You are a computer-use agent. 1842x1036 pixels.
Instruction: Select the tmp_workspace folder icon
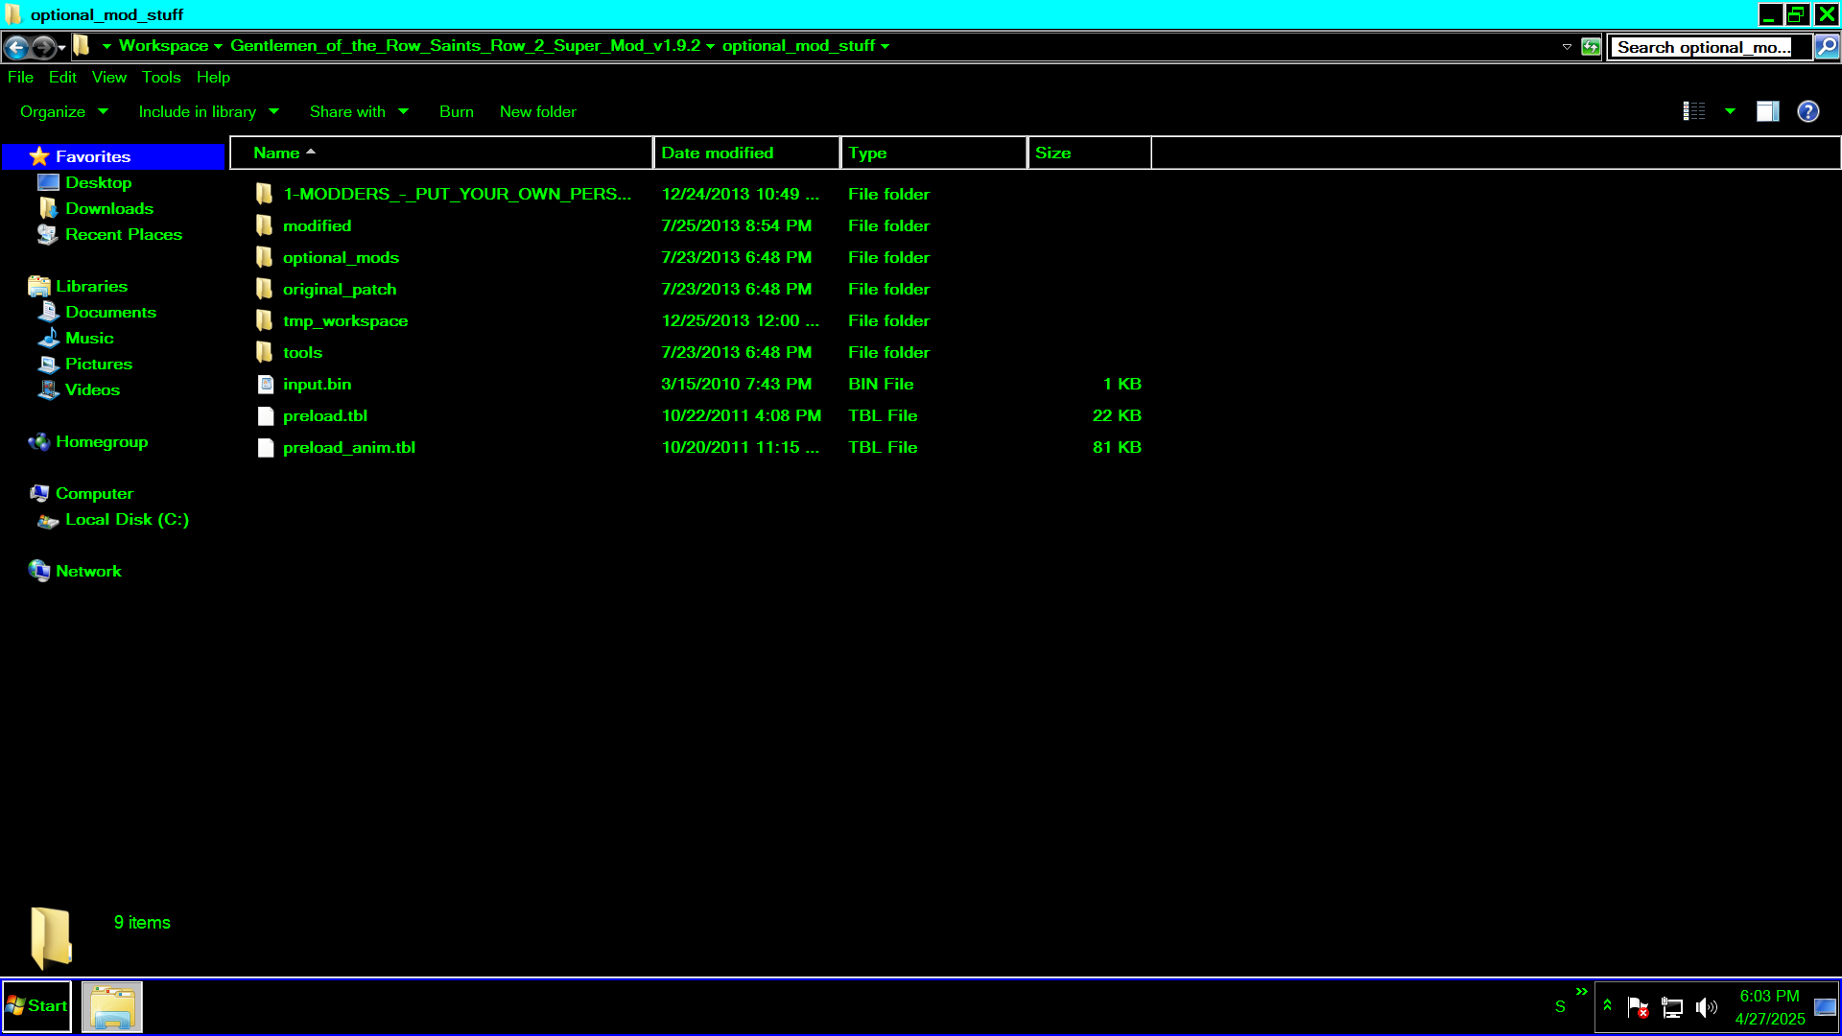pyautogui.click(x=265, y=321)
